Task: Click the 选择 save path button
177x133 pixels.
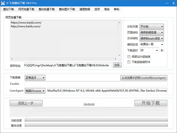Action: tap(117, 65)
